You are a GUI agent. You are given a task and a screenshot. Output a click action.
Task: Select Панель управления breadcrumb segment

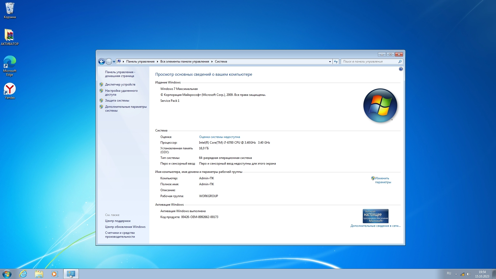(x=140, y=61)
